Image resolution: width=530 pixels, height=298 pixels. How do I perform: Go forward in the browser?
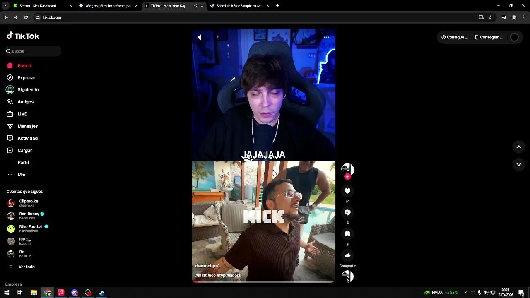point(16,17)
